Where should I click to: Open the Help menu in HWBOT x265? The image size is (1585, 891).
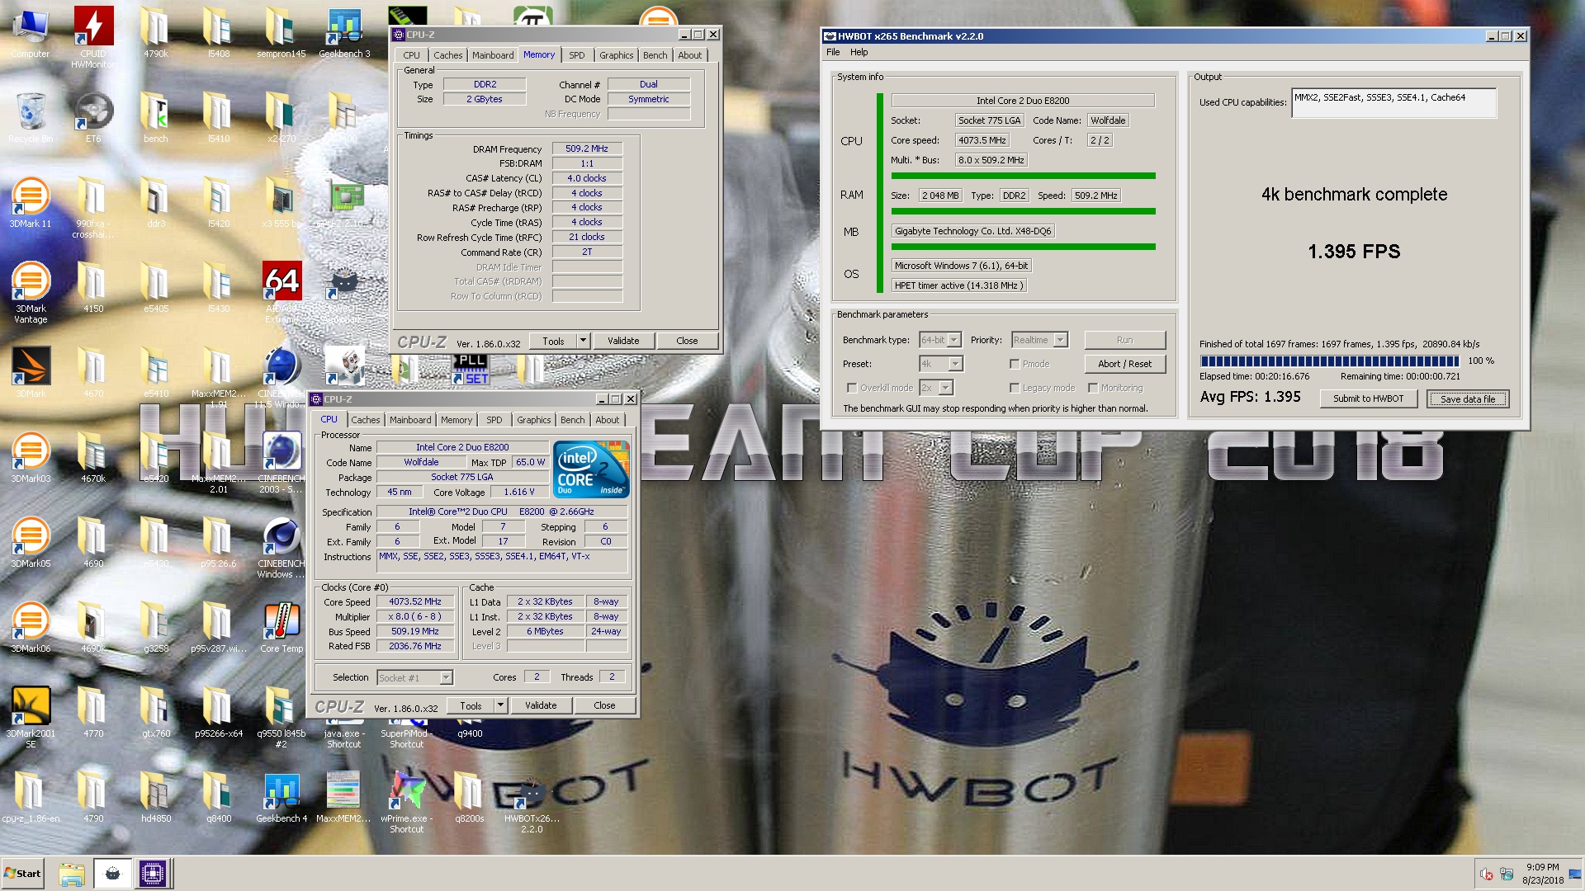pyautogui.click(x=859, y=52)
